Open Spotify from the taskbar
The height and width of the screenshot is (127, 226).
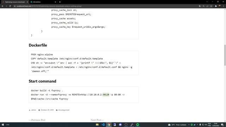tap(138, 125)
